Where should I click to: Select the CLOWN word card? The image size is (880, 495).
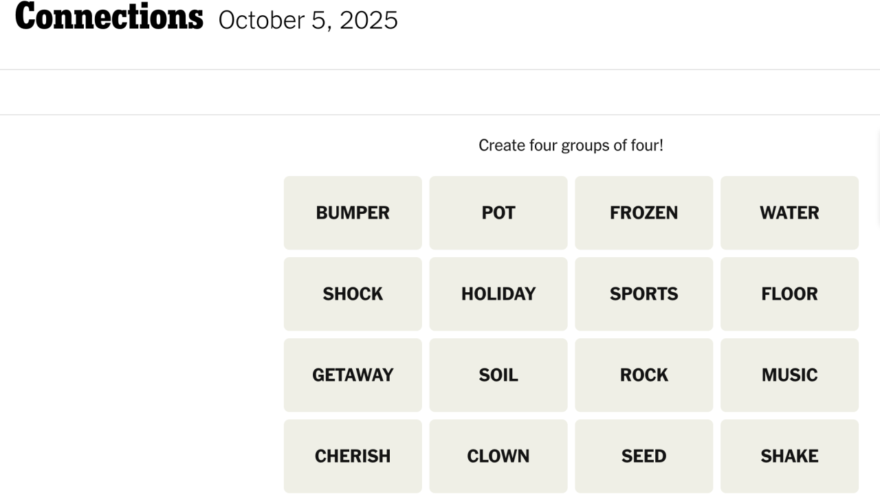point(498,456)
